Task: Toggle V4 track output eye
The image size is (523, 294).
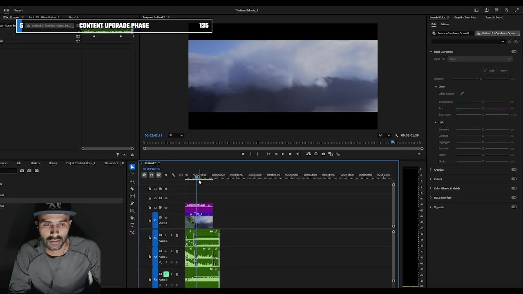Action: pos(166,189)
